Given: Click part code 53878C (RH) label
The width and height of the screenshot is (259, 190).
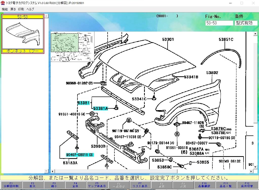Looking at the screenshot, I should (x=221, y=129).
